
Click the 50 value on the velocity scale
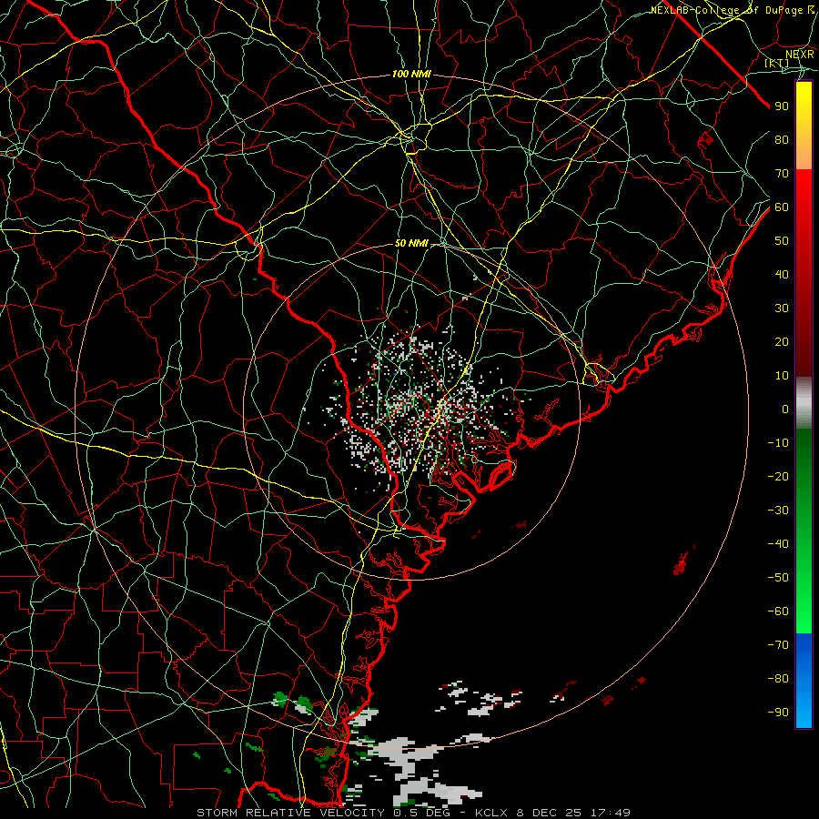coord(782,241)
